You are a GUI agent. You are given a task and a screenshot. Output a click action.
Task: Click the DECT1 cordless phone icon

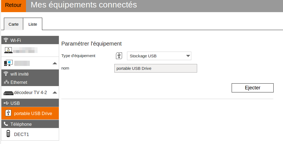[x=8, y=134]
